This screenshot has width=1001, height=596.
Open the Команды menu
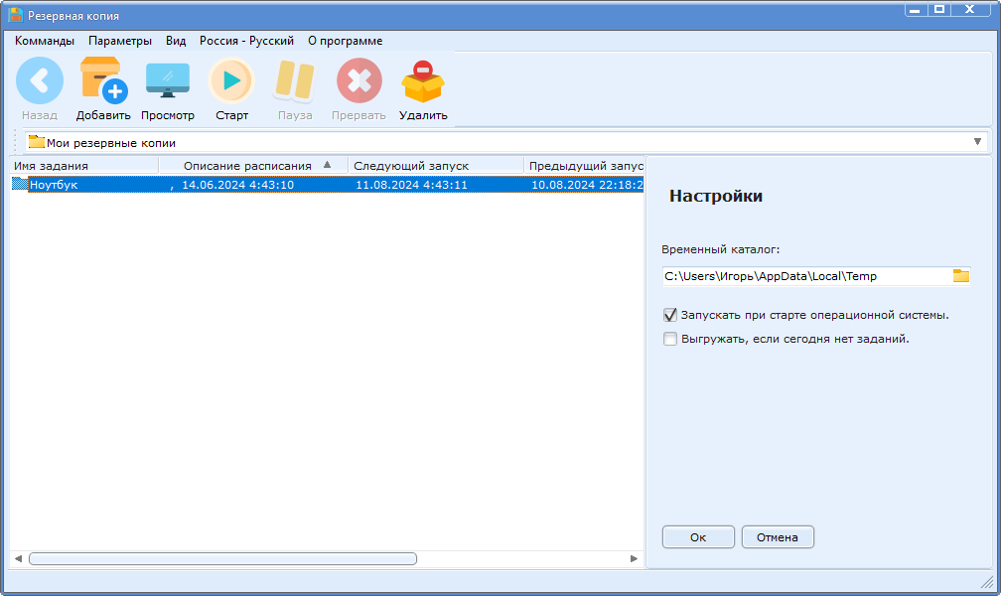45,41
